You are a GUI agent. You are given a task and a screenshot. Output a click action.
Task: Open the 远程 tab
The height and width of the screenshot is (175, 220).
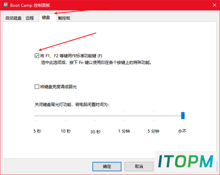[x=31, y=18]
